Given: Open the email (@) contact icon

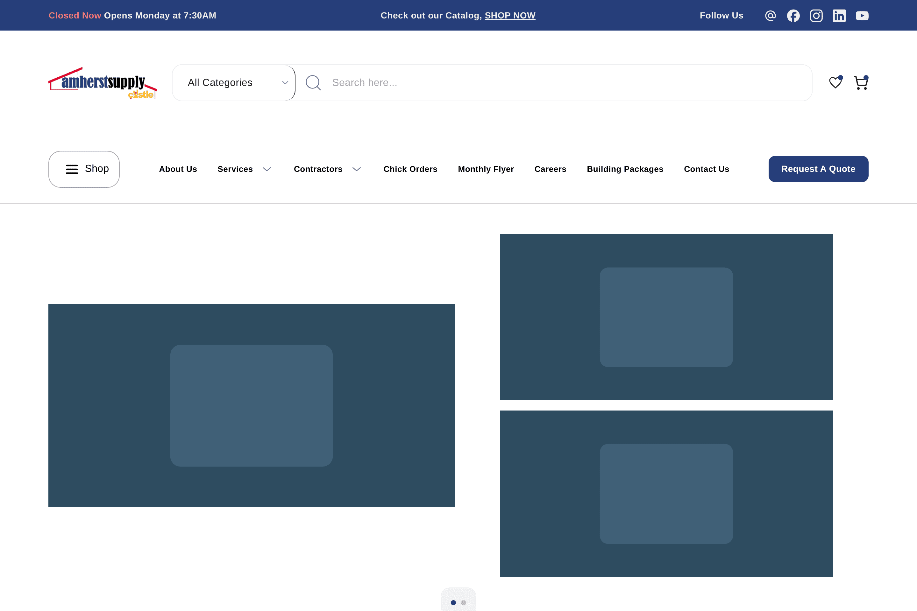Looking at the screenshot, I should [770, 16].
